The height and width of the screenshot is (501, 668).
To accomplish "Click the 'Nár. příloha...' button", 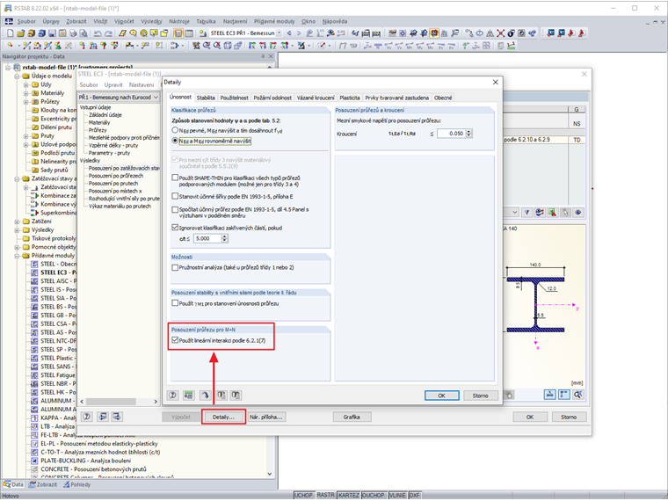I will pos(265,417).
